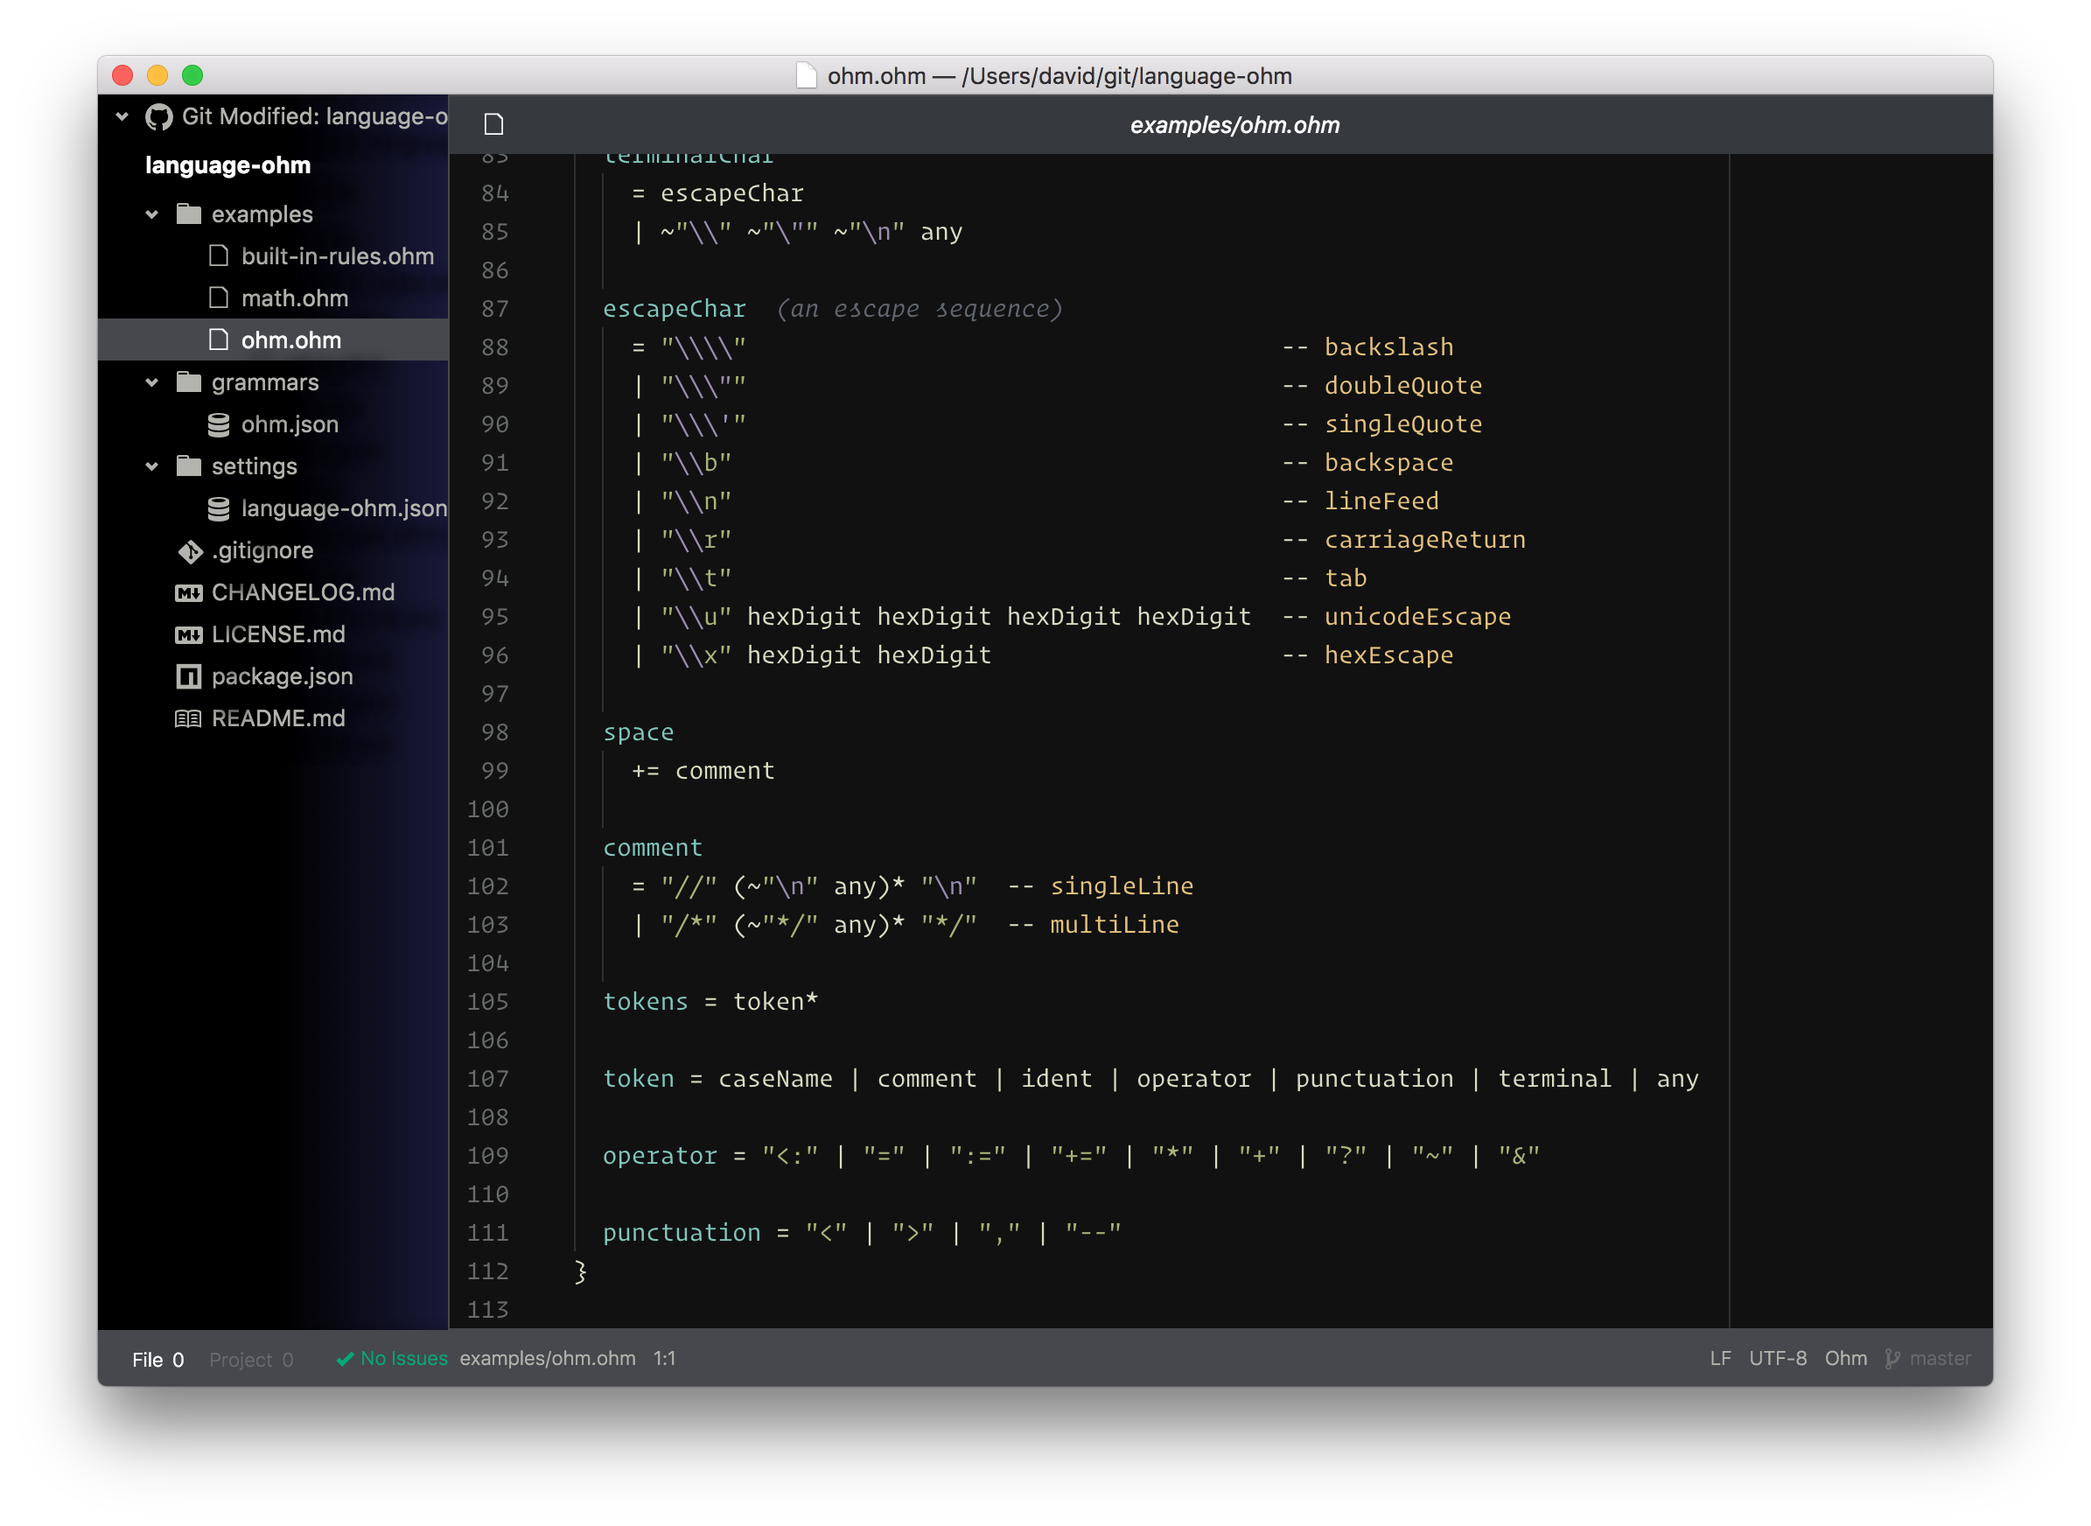
Task: Open the UTF-8 encoding selector
Action: tap(1777, 1359)
